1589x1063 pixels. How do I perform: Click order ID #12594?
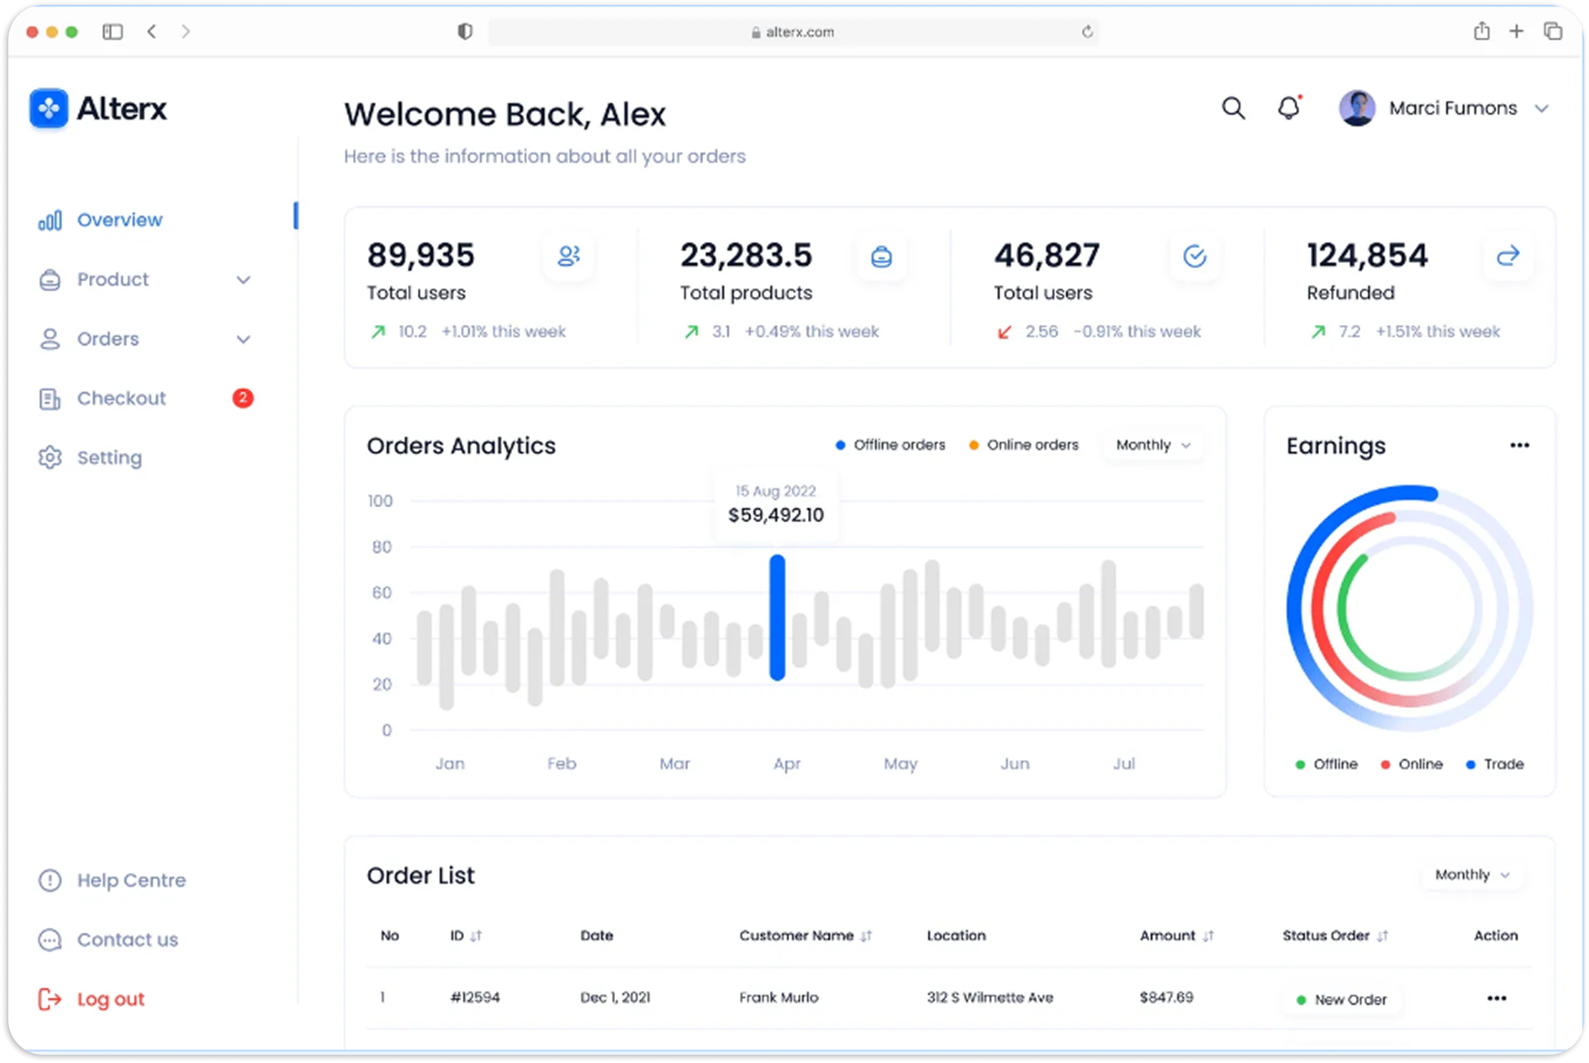pyautogui.click(x=474, y=997)
